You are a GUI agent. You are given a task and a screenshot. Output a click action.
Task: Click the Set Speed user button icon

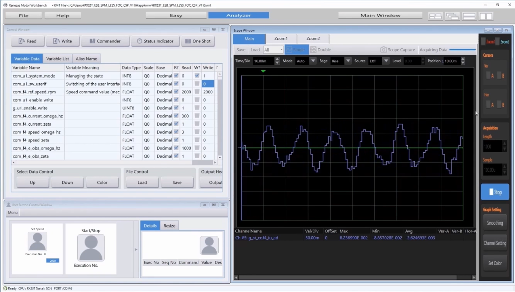click(37, 241)
